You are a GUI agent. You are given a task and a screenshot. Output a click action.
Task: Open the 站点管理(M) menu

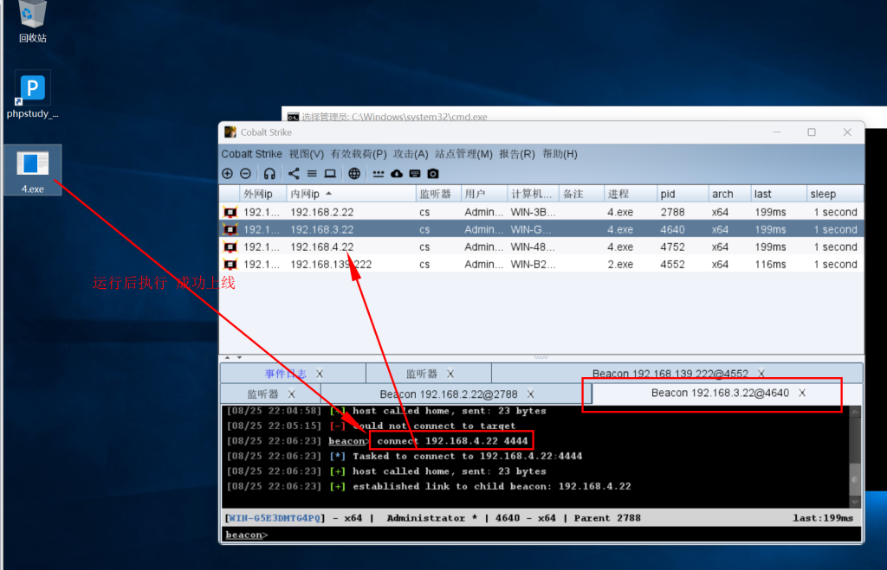pyautogui.click(x=463, y=154)
